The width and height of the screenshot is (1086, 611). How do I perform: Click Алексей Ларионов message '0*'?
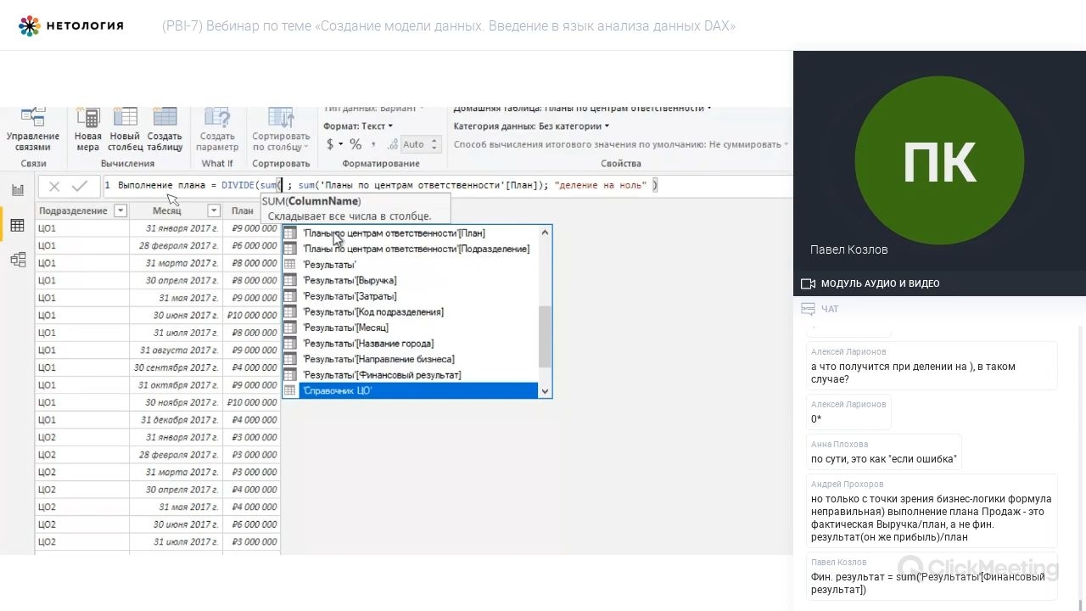[x=848, y=412]
